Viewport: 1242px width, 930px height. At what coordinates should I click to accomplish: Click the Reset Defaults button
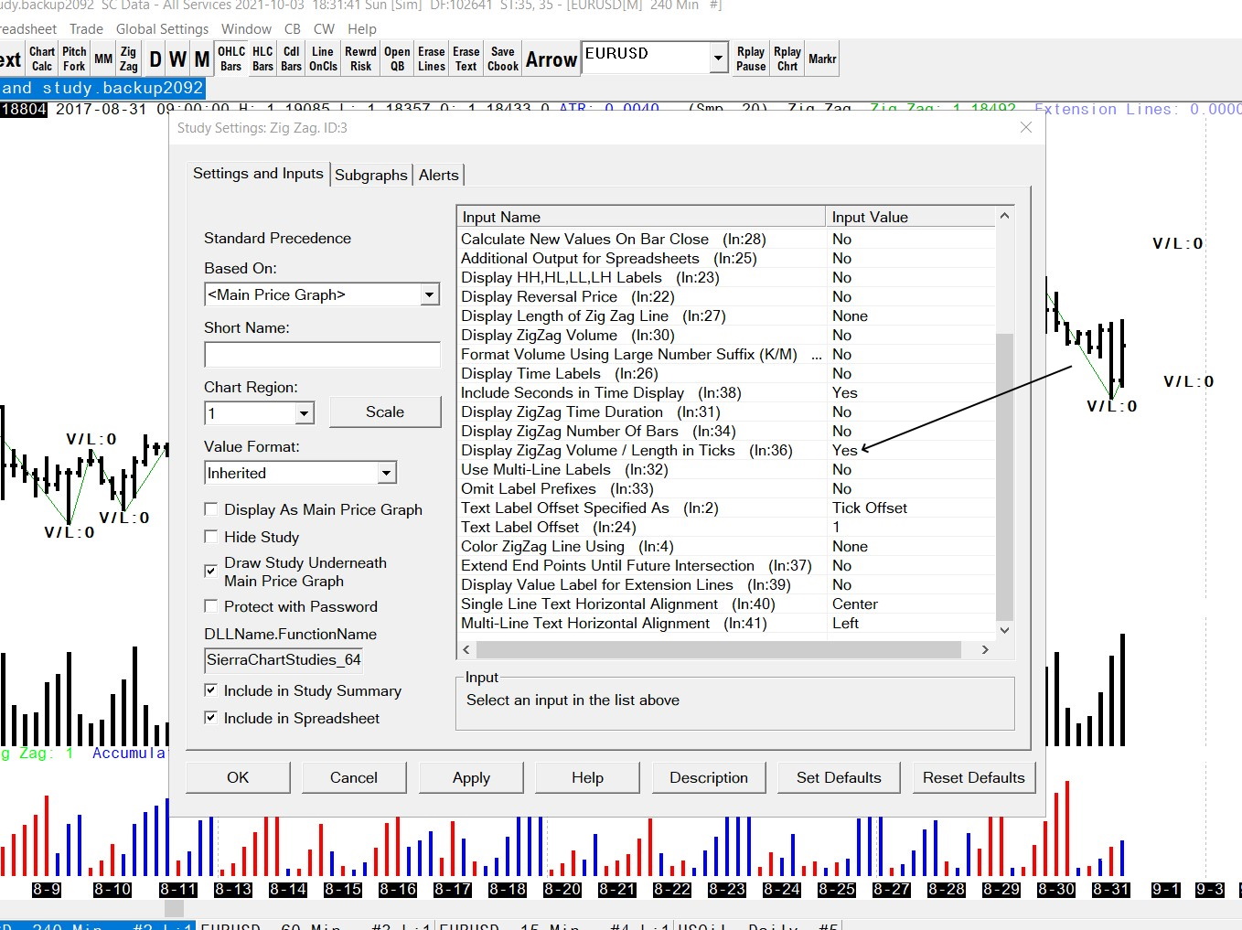click(x=974, y=777)
